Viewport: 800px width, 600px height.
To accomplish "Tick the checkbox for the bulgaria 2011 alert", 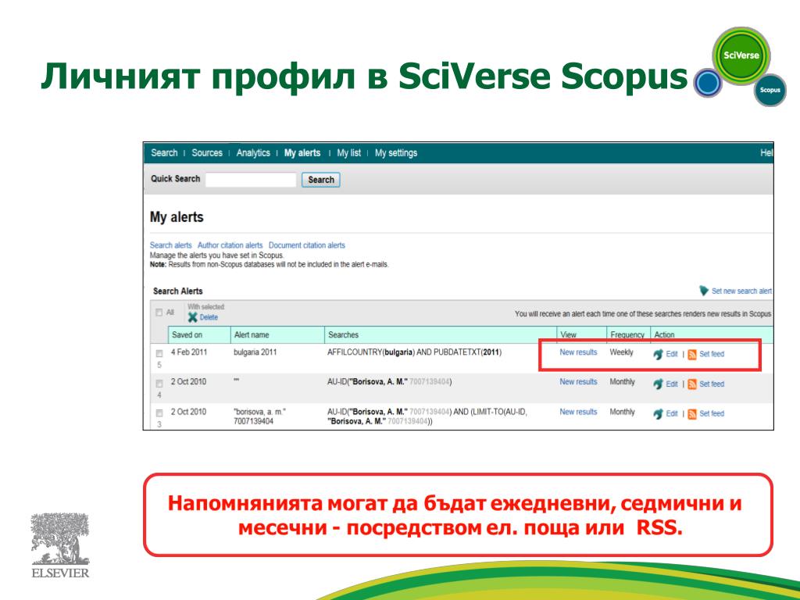I will pos(159,354).
